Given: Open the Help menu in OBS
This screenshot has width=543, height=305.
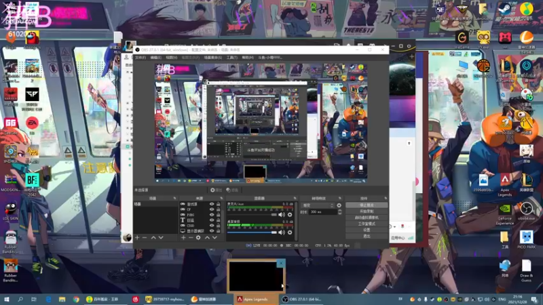Looking at the screenshot, I should (x=248, y=58).
